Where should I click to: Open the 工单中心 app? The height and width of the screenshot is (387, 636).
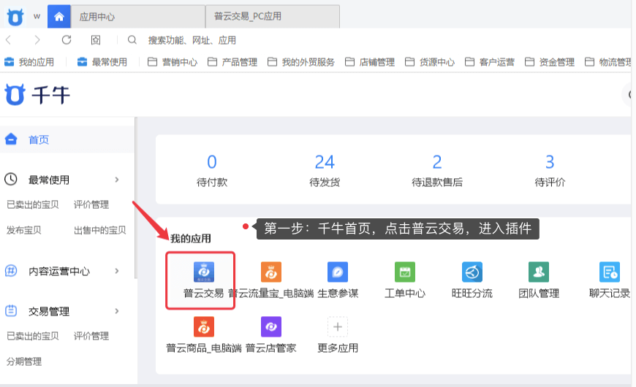click(405, 272)
